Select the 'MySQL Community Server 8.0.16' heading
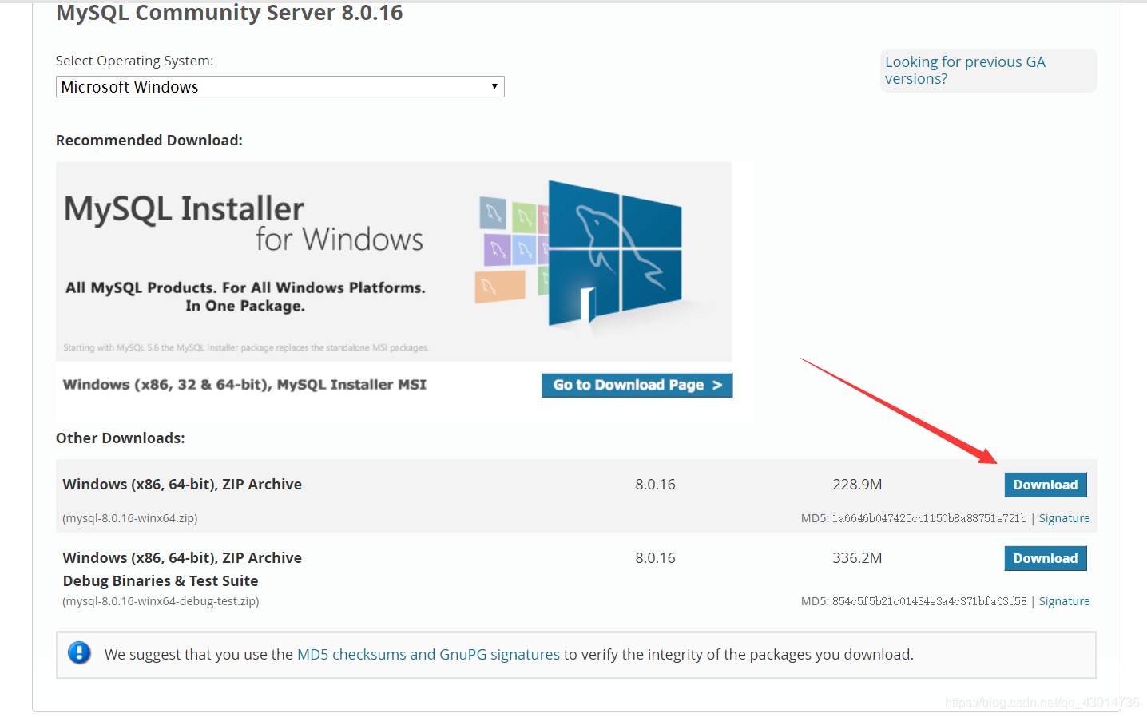 pos(229,13)
